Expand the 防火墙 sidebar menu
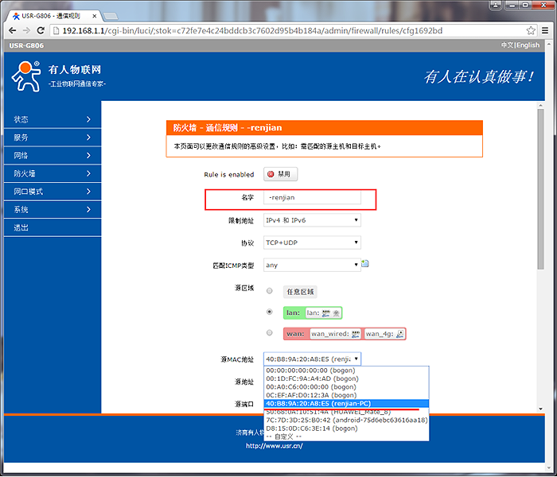Image resolution: width=557 pixels, height=477 pixels. pos(51,173)
